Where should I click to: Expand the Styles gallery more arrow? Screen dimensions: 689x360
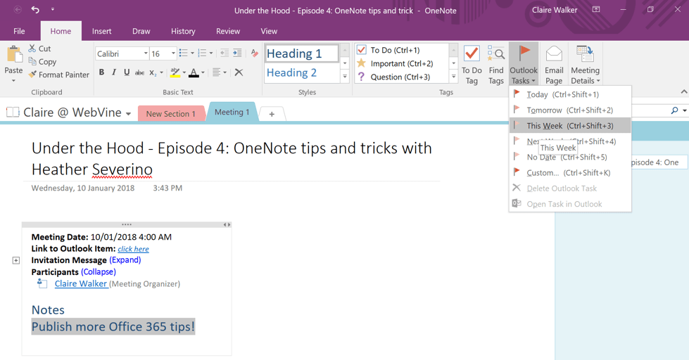click(x=345, y=77)
